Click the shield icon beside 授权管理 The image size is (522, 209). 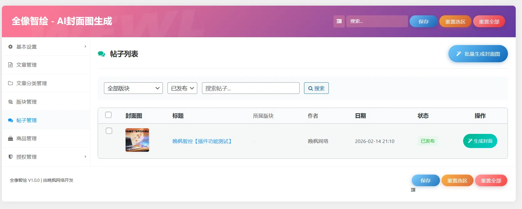pos(10,157)
